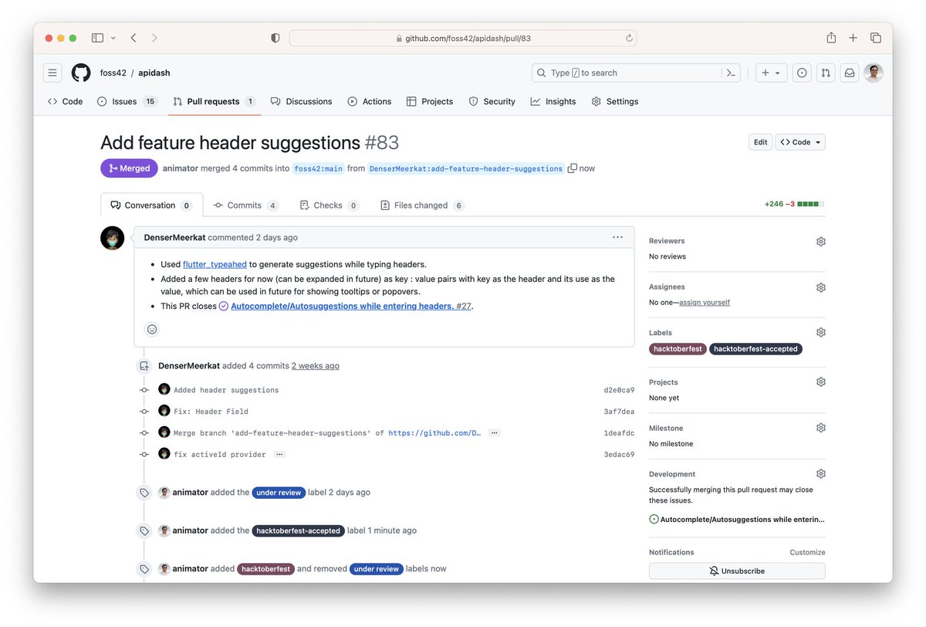Toggle the Safari sidebar
This screenshot has height=627, width=926.
(x=97, y=38)
